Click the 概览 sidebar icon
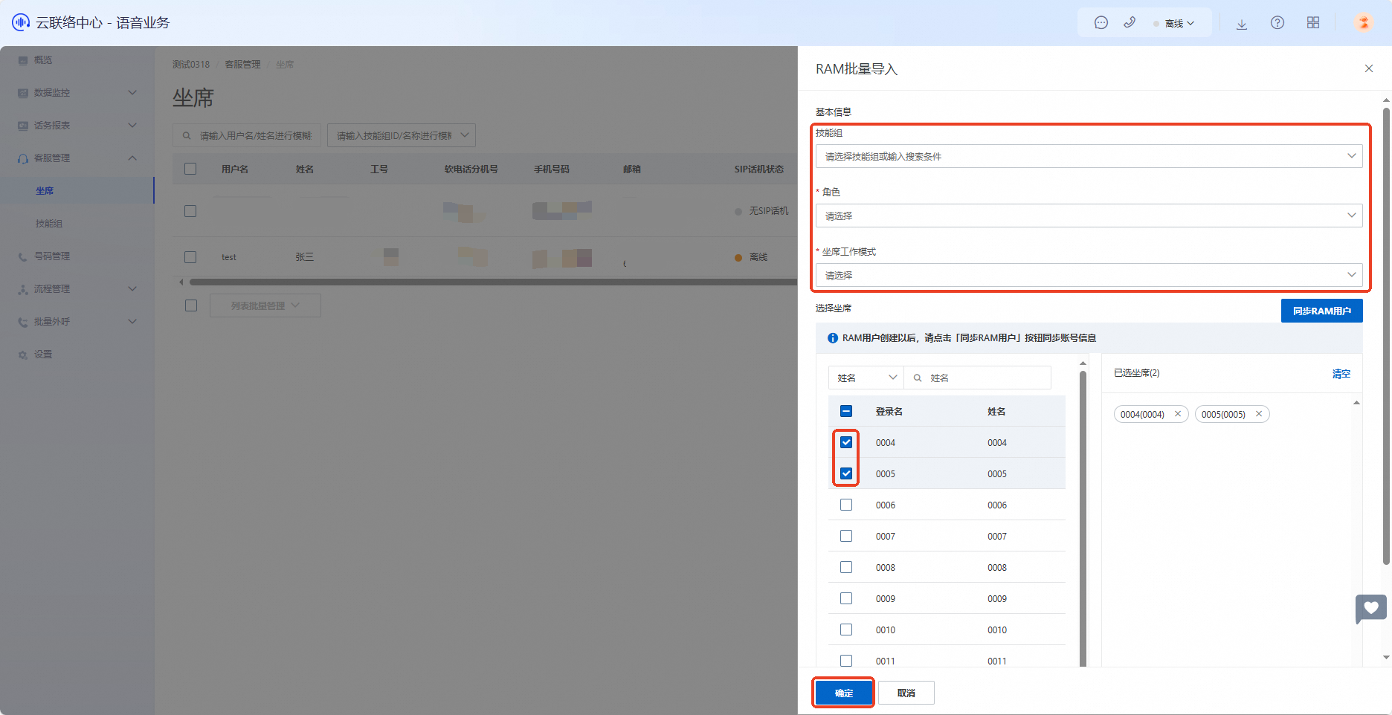This screenshot has height=715, width=1392. click(23, 60)
